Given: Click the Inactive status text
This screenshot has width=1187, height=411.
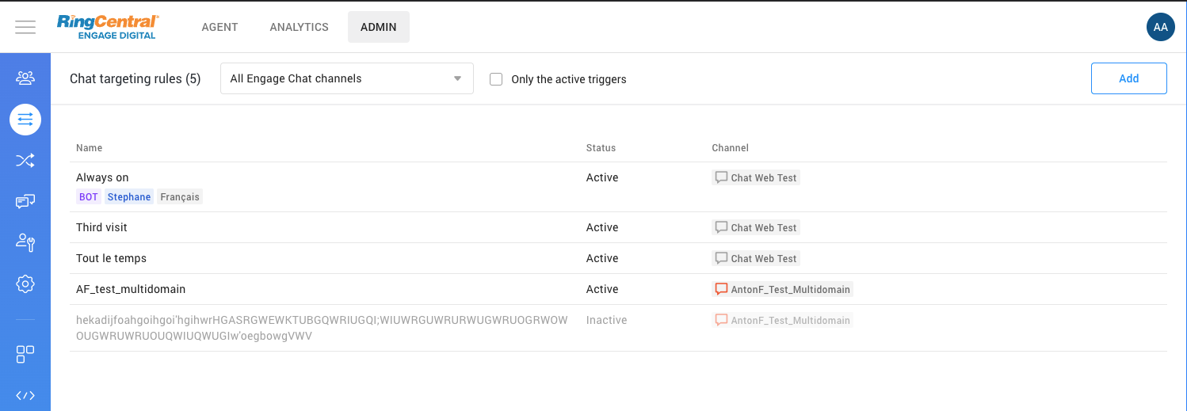Looking at the screenshot, I should click(x=607, y=320).
